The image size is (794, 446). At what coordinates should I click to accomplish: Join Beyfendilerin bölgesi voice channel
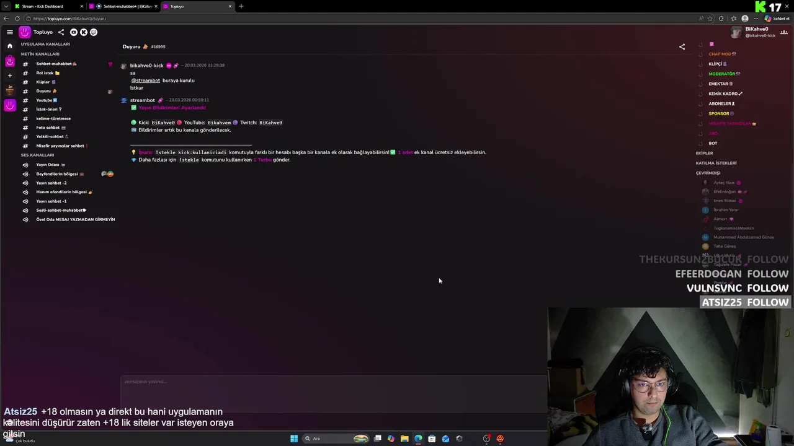[x=60, y=174]
